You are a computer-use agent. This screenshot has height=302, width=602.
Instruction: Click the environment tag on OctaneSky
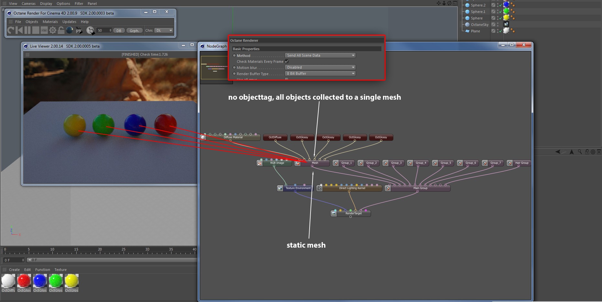pos(506,24)
